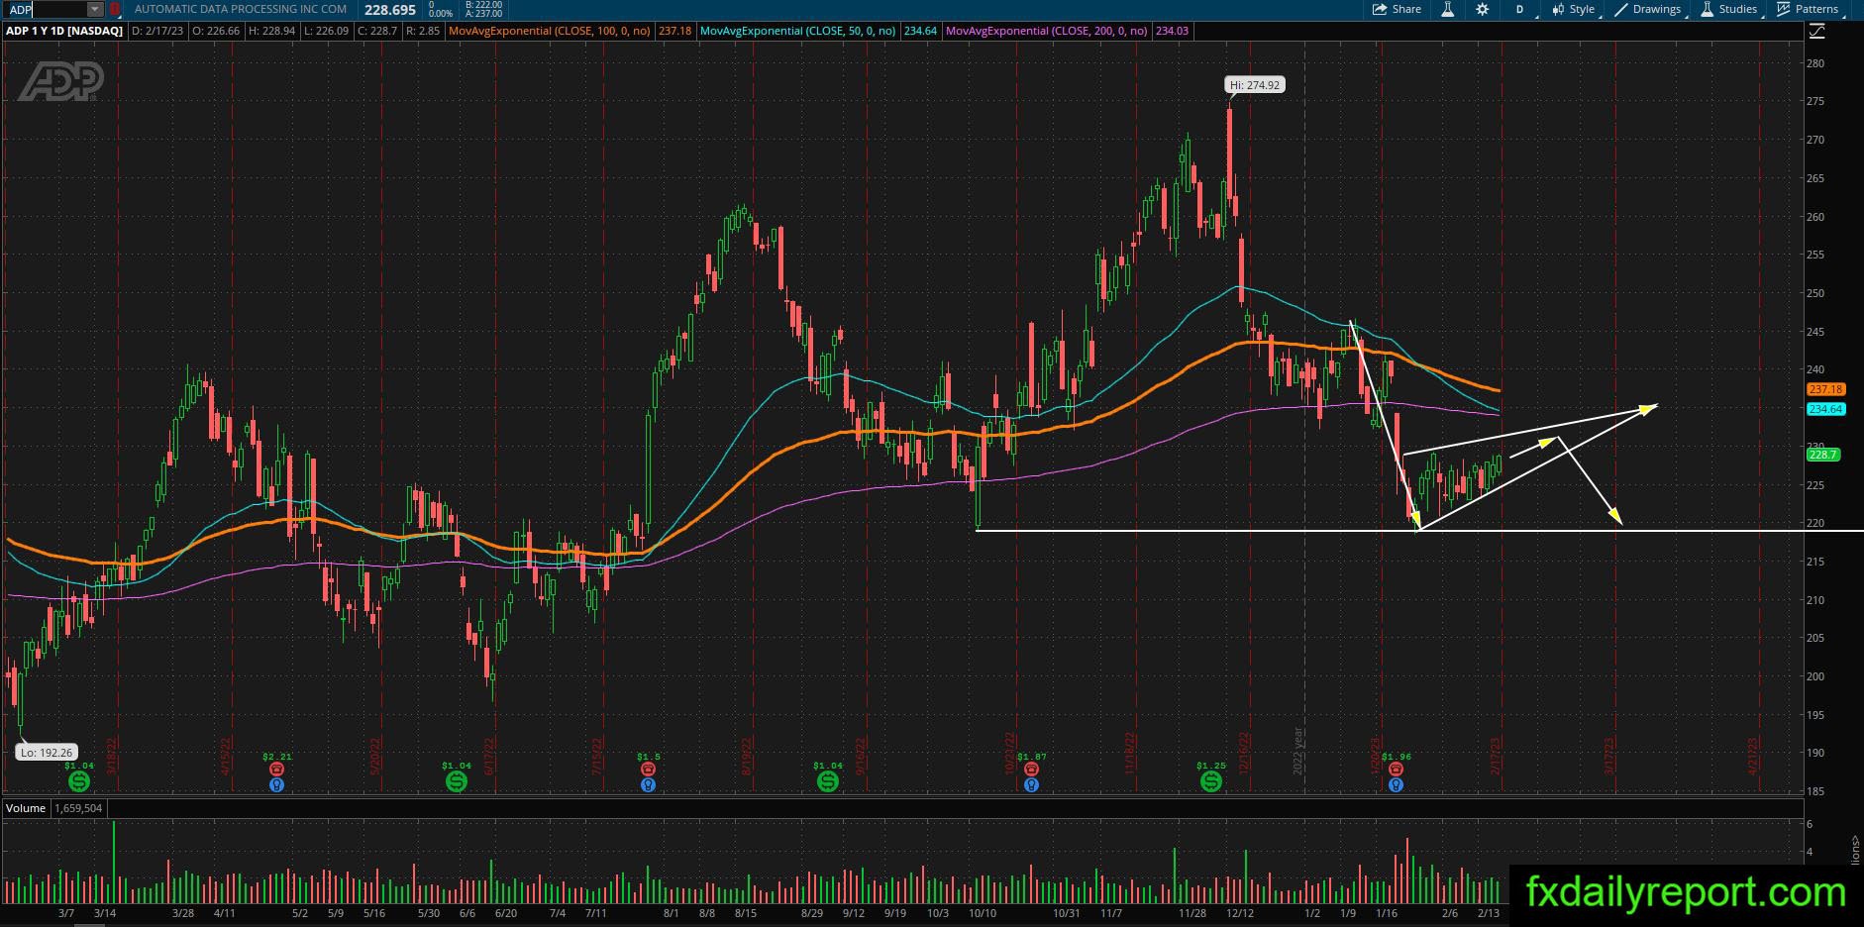Open chart settings with the gear icon
This screenshot has width=1864, height=927.
click(1482, 9)
